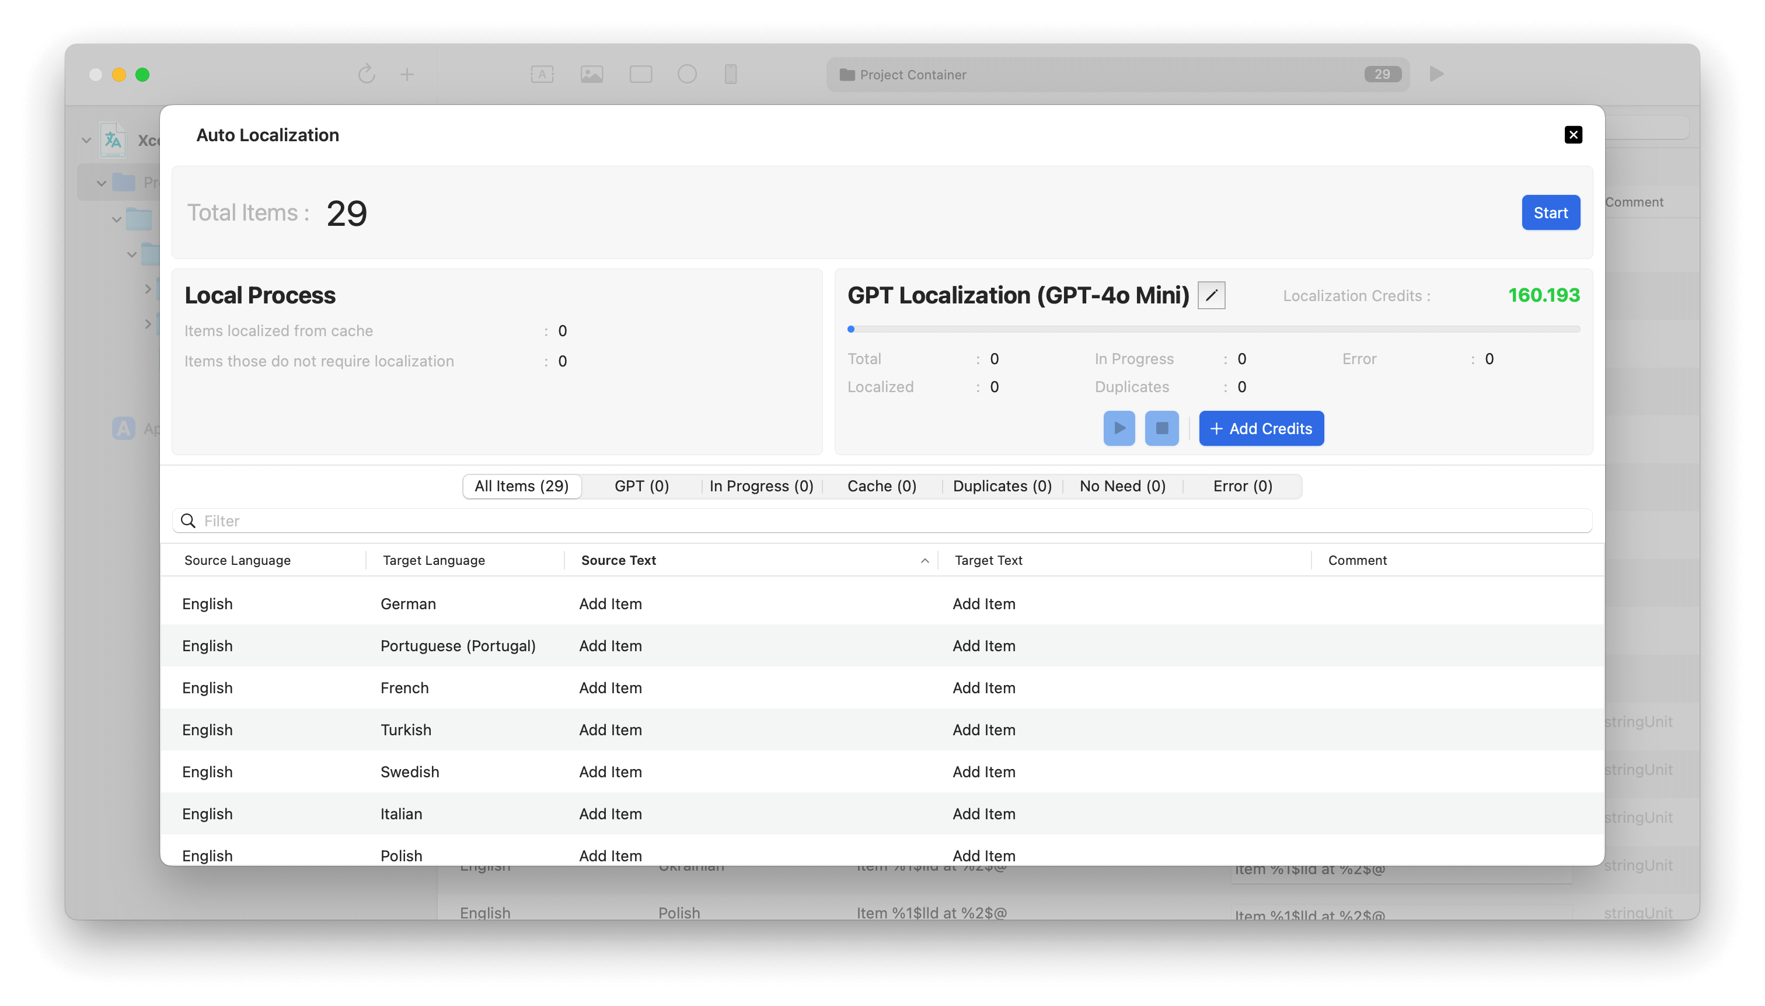This screenshot has width=1765, height=1006.
Task: Toggle sort arrow on Source Text column
Action: (x=925, y=561)
